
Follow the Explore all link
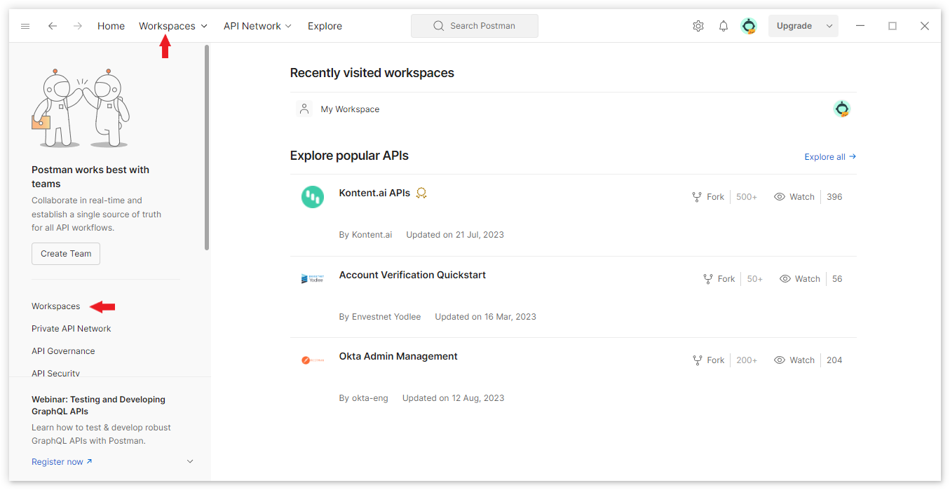coord(830,157)
